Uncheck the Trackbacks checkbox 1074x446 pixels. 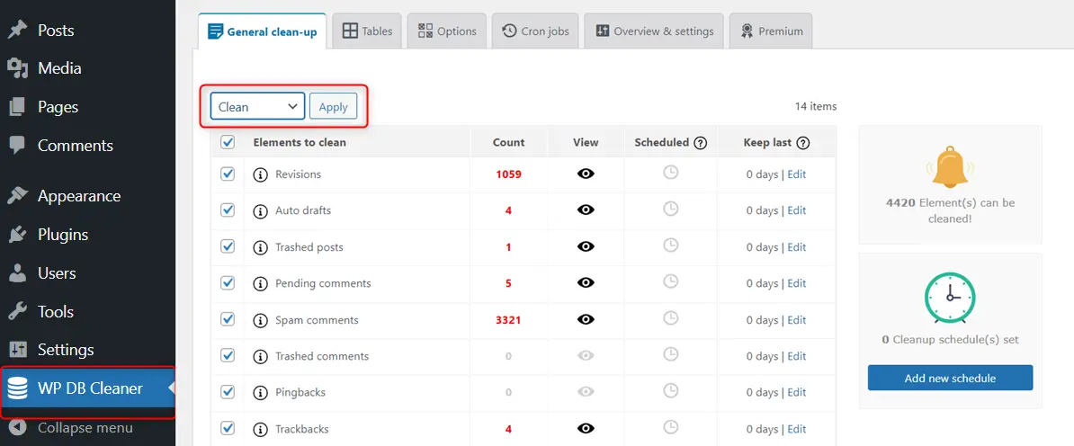pyautogui.click(x=228, y=428)
